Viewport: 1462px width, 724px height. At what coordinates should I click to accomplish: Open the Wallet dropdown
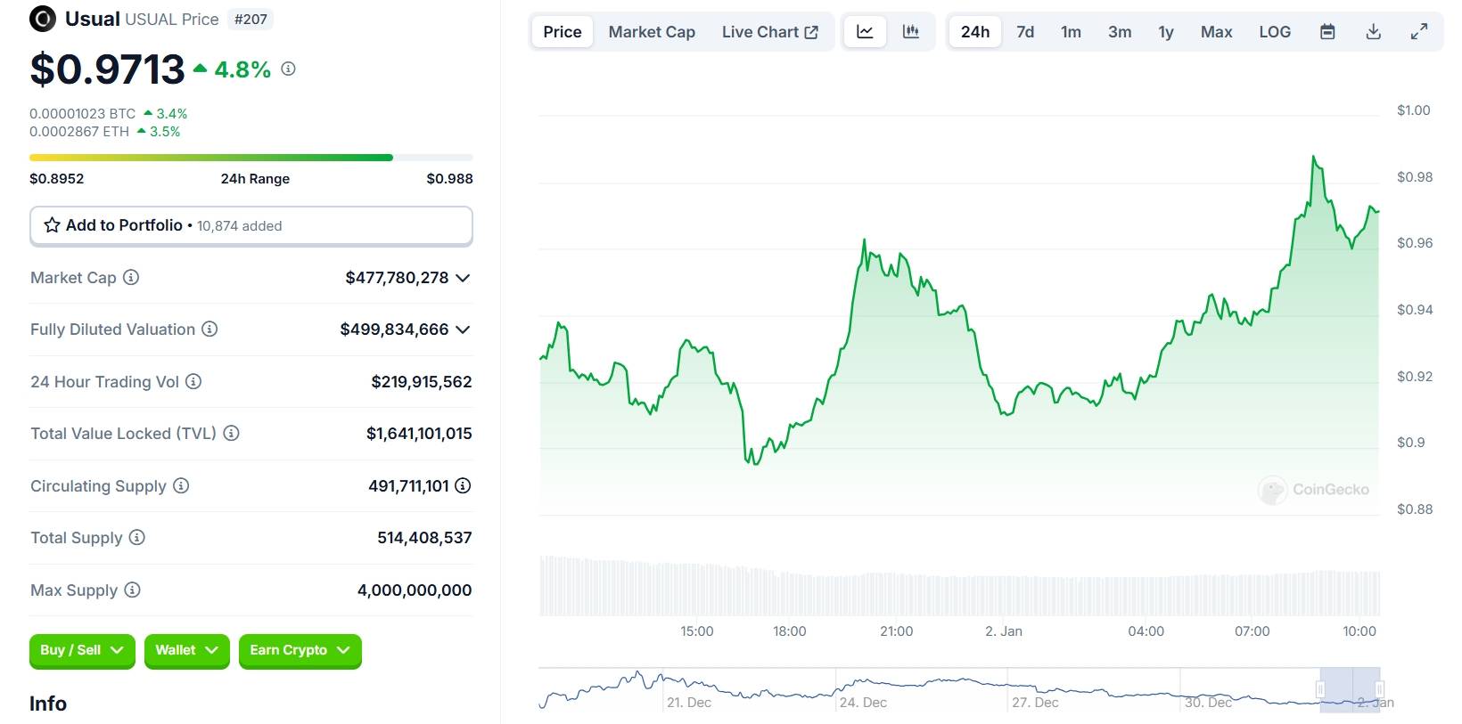tap(187, 651)
